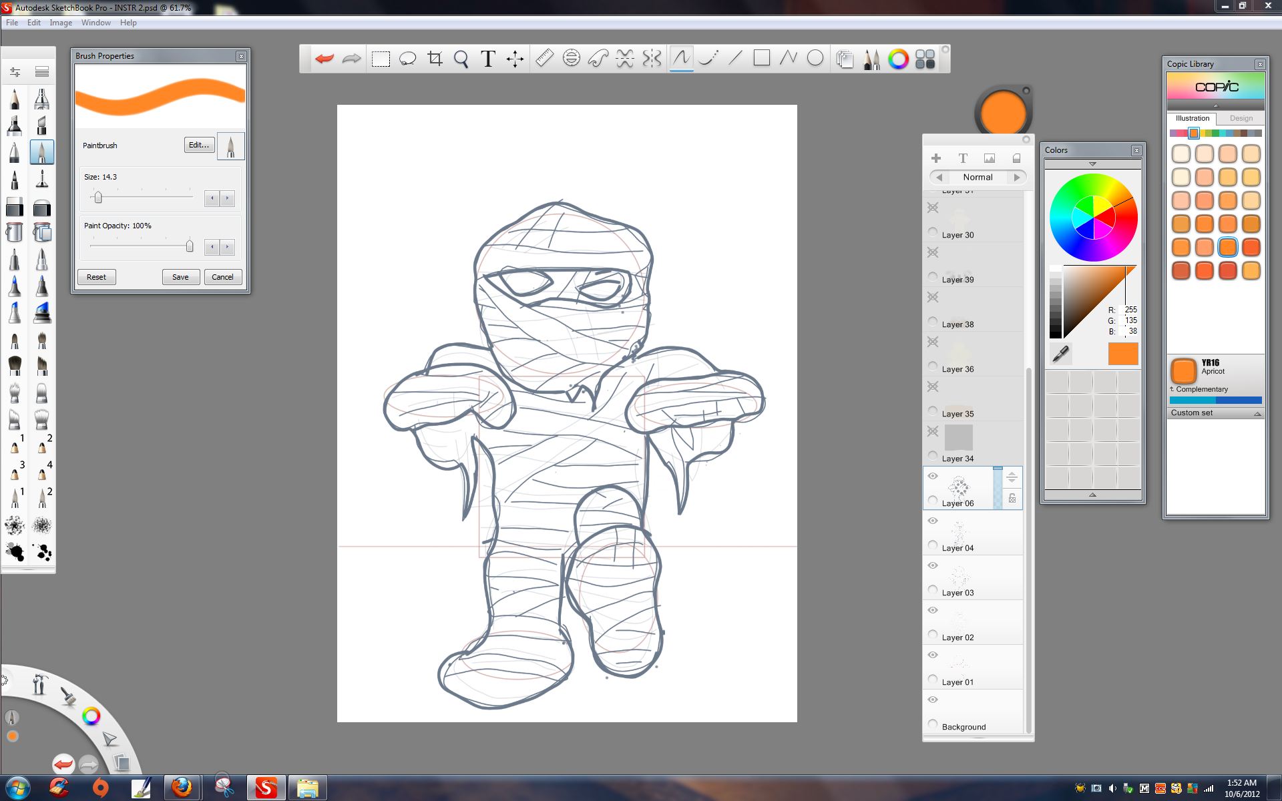Select the Pencil brush in palette
This screenshot has height=801, width=1282.
point(15,99)
